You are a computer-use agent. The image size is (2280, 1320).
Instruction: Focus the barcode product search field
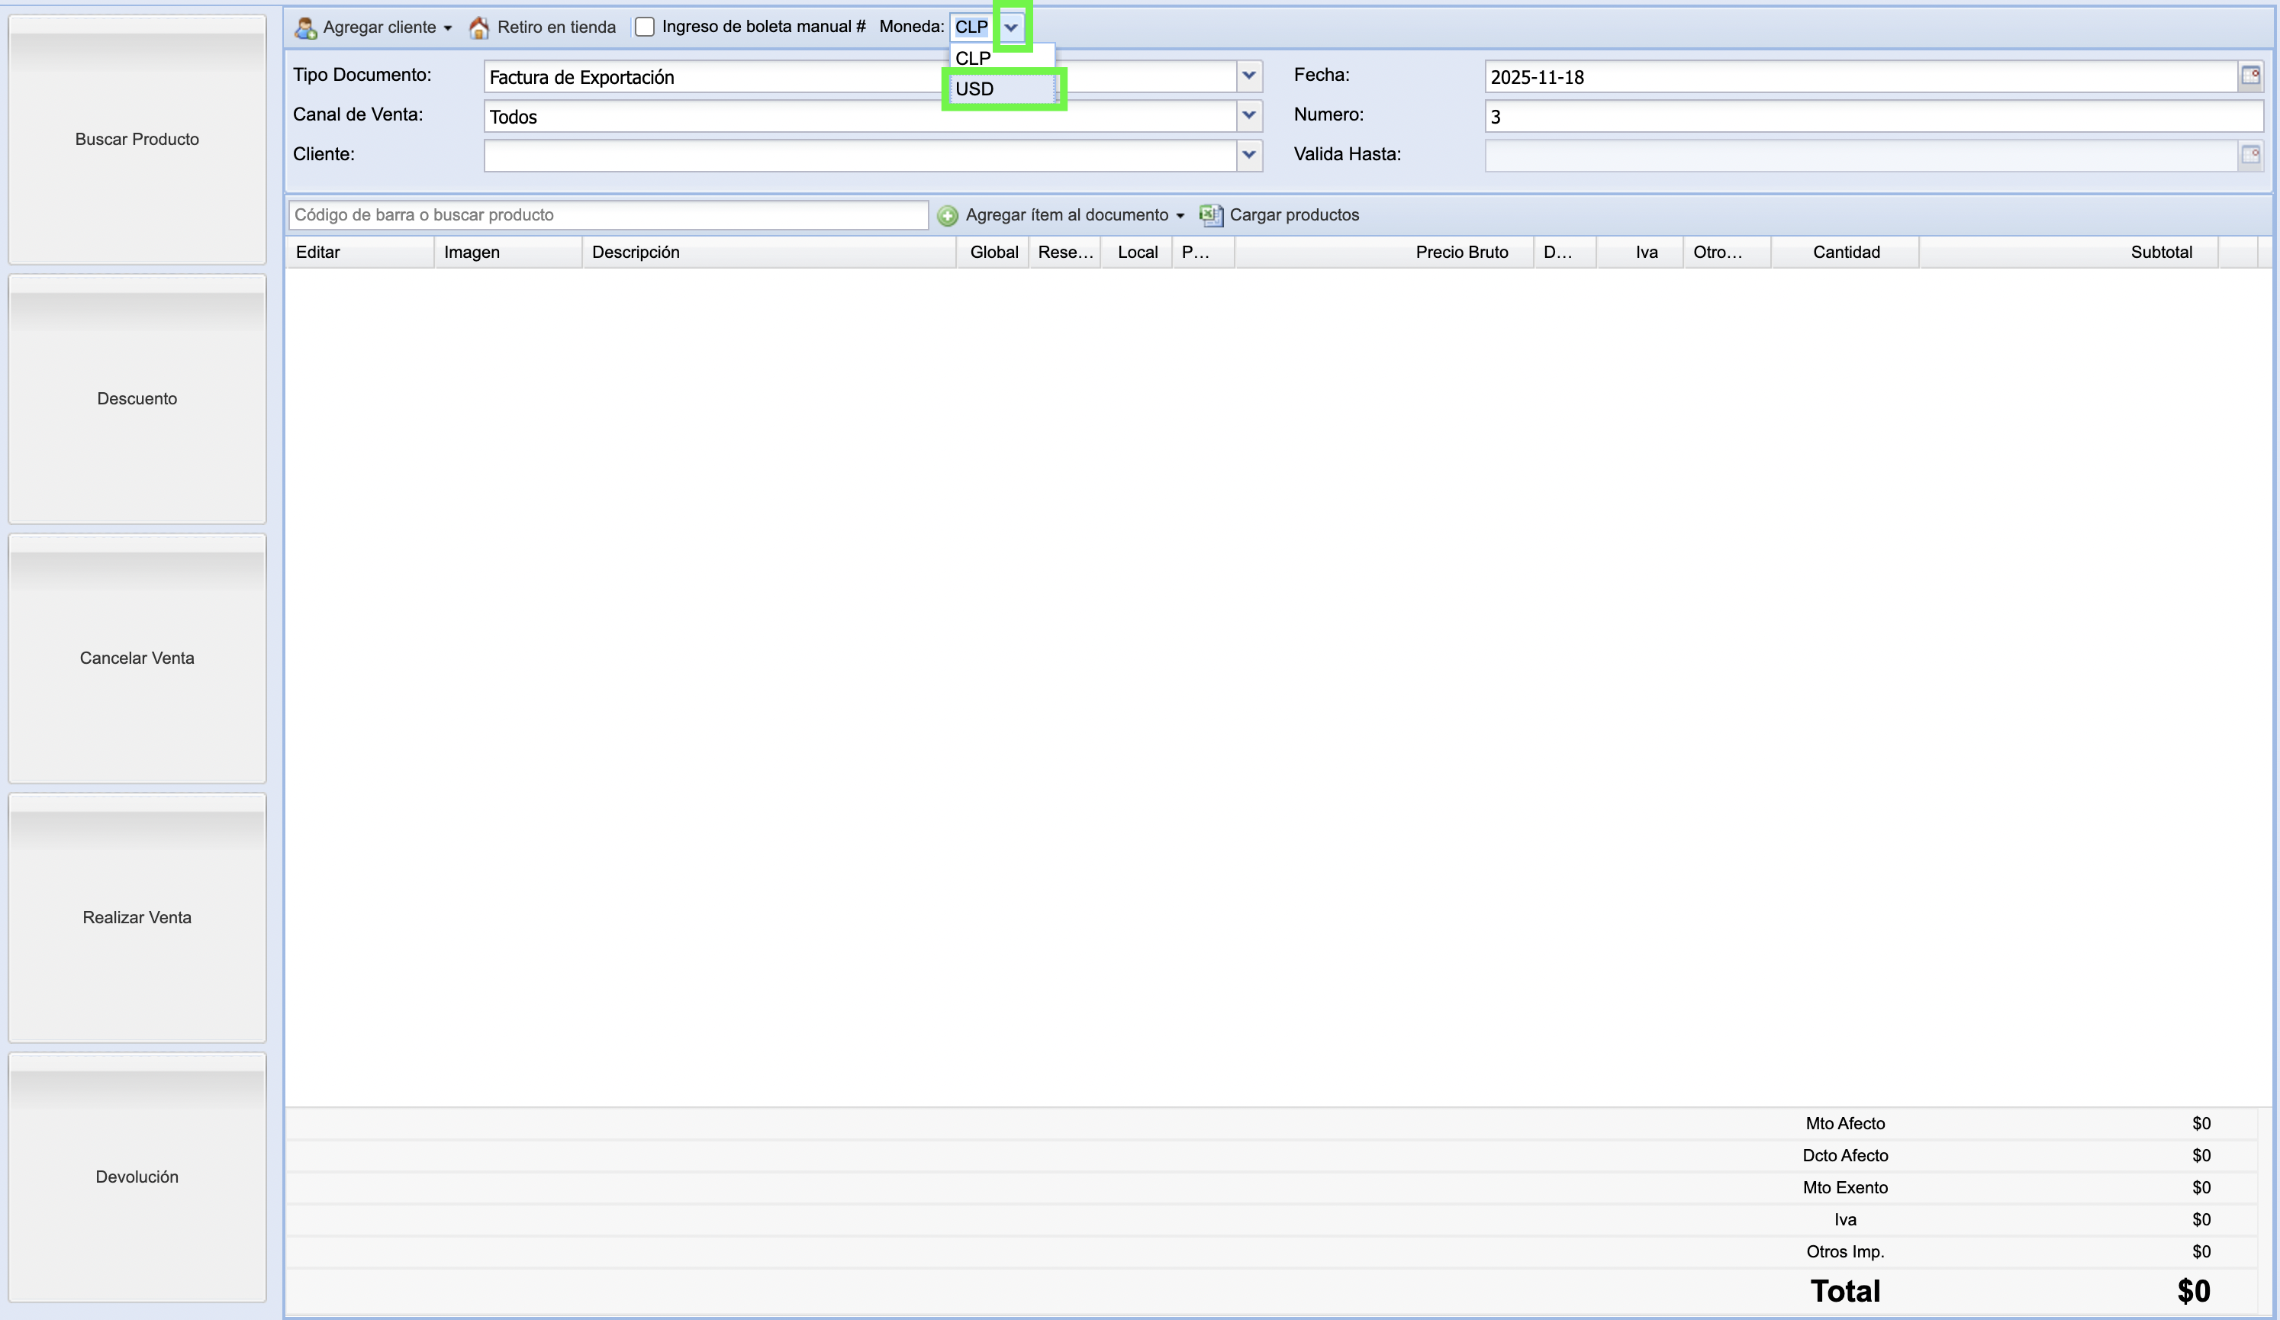coord(608,215)
